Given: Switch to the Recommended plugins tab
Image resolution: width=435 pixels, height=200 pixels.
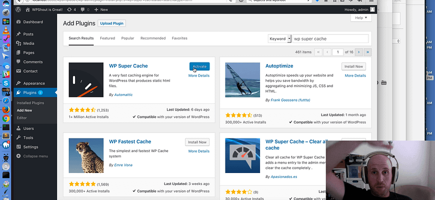Looking at the screenshot, I should coord(153,38).
